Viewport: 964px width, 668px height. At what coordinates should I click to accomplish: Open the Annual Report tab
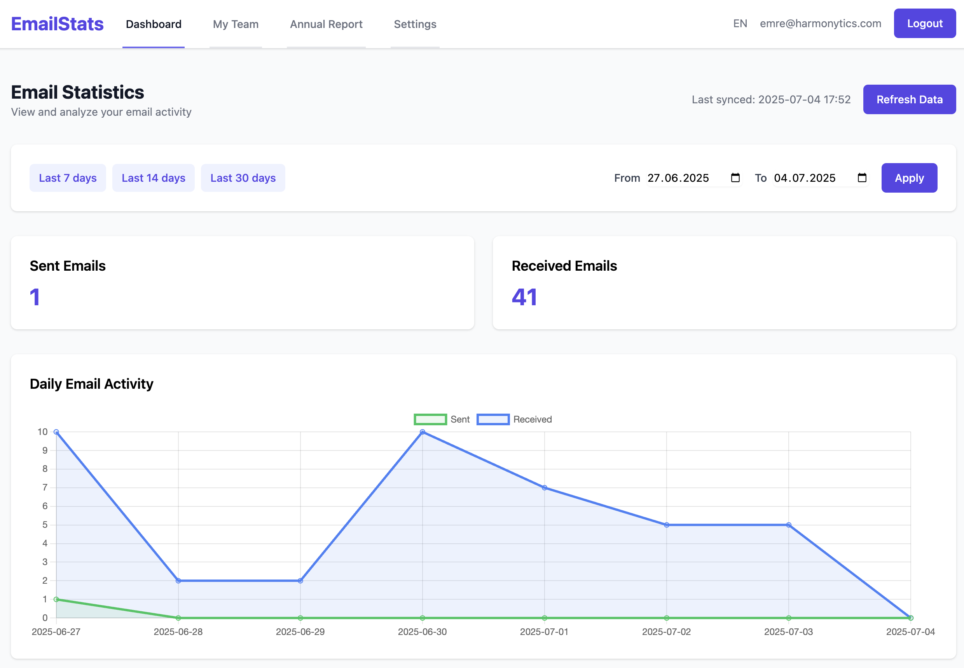[x=326, y=24]
